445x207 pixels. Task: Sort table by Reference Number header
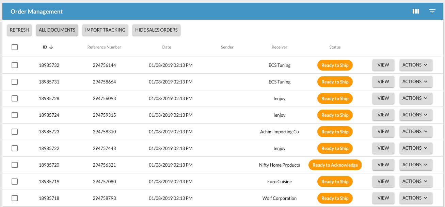tap(104, 47)
